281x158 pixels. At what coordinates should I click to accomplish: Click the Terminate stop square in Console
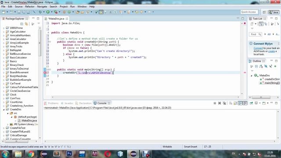coord(215,103)
